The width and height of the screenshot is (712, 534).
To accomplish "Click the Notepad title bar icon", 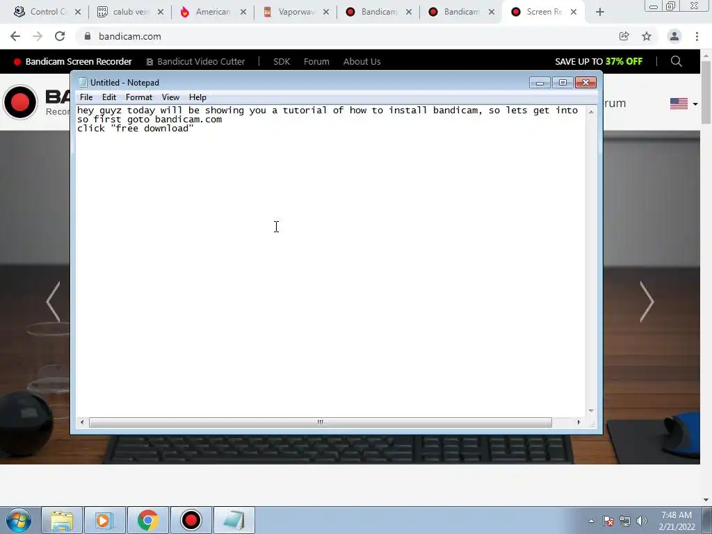I will pyautogui.click(x=83, y=82).
